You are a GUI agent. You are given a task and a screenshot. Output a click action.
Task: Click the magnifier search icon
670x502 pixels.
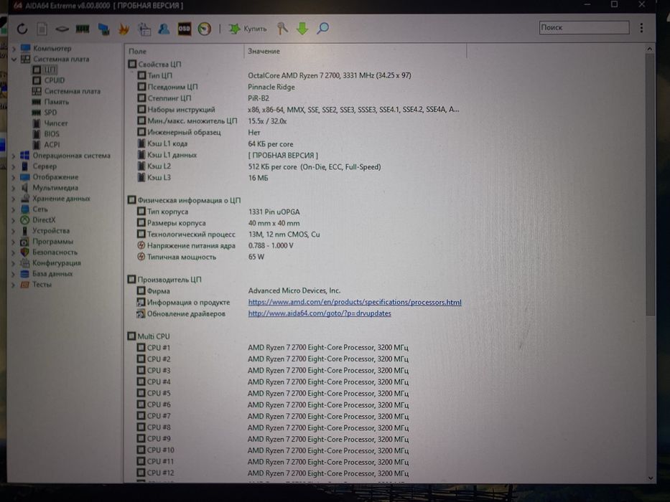point(322,29)
